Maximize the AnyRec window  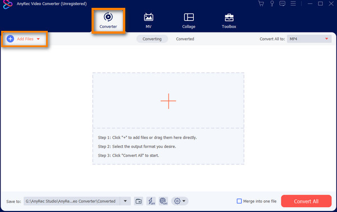coord(320,4)
